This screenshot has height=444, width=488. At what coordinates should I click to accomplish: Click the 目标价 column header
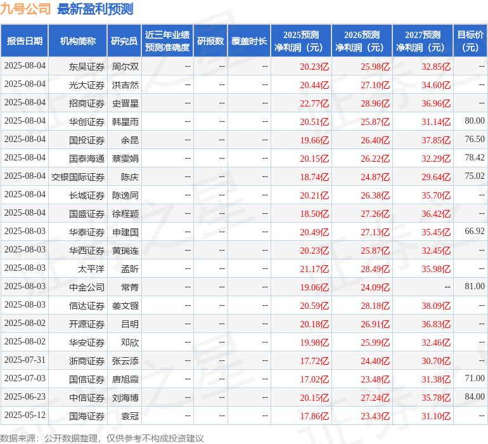click(470, 41)
